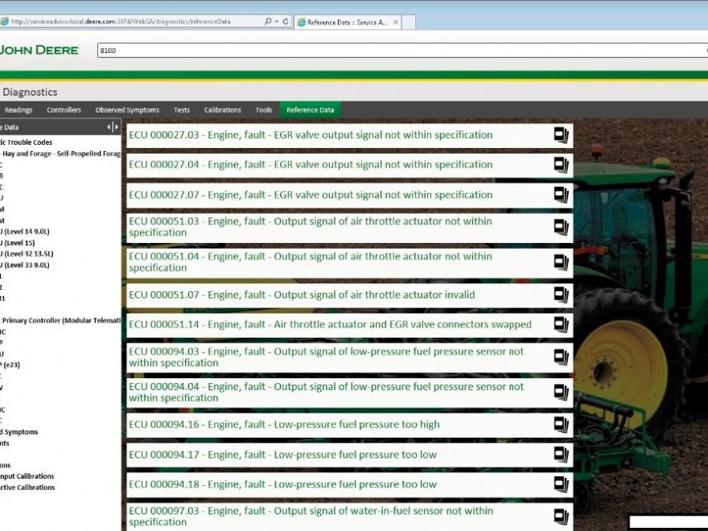Open ECU 000027.07 EGR valve fault link
The image size is (708, 531).
pyautogui.click(x=311, y=195)
